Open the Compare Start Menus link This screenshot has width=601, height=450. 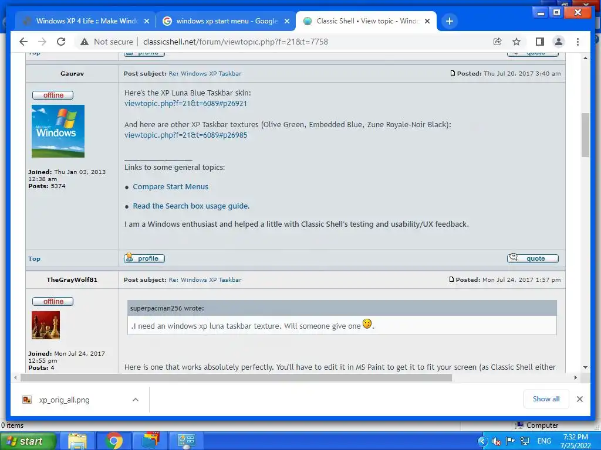click(171, 187)
